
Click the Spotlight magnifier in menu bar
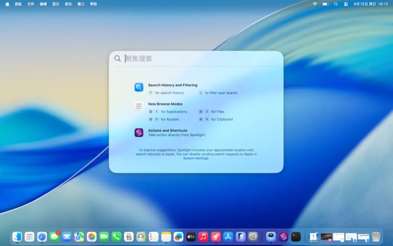[x=336, y=4]
